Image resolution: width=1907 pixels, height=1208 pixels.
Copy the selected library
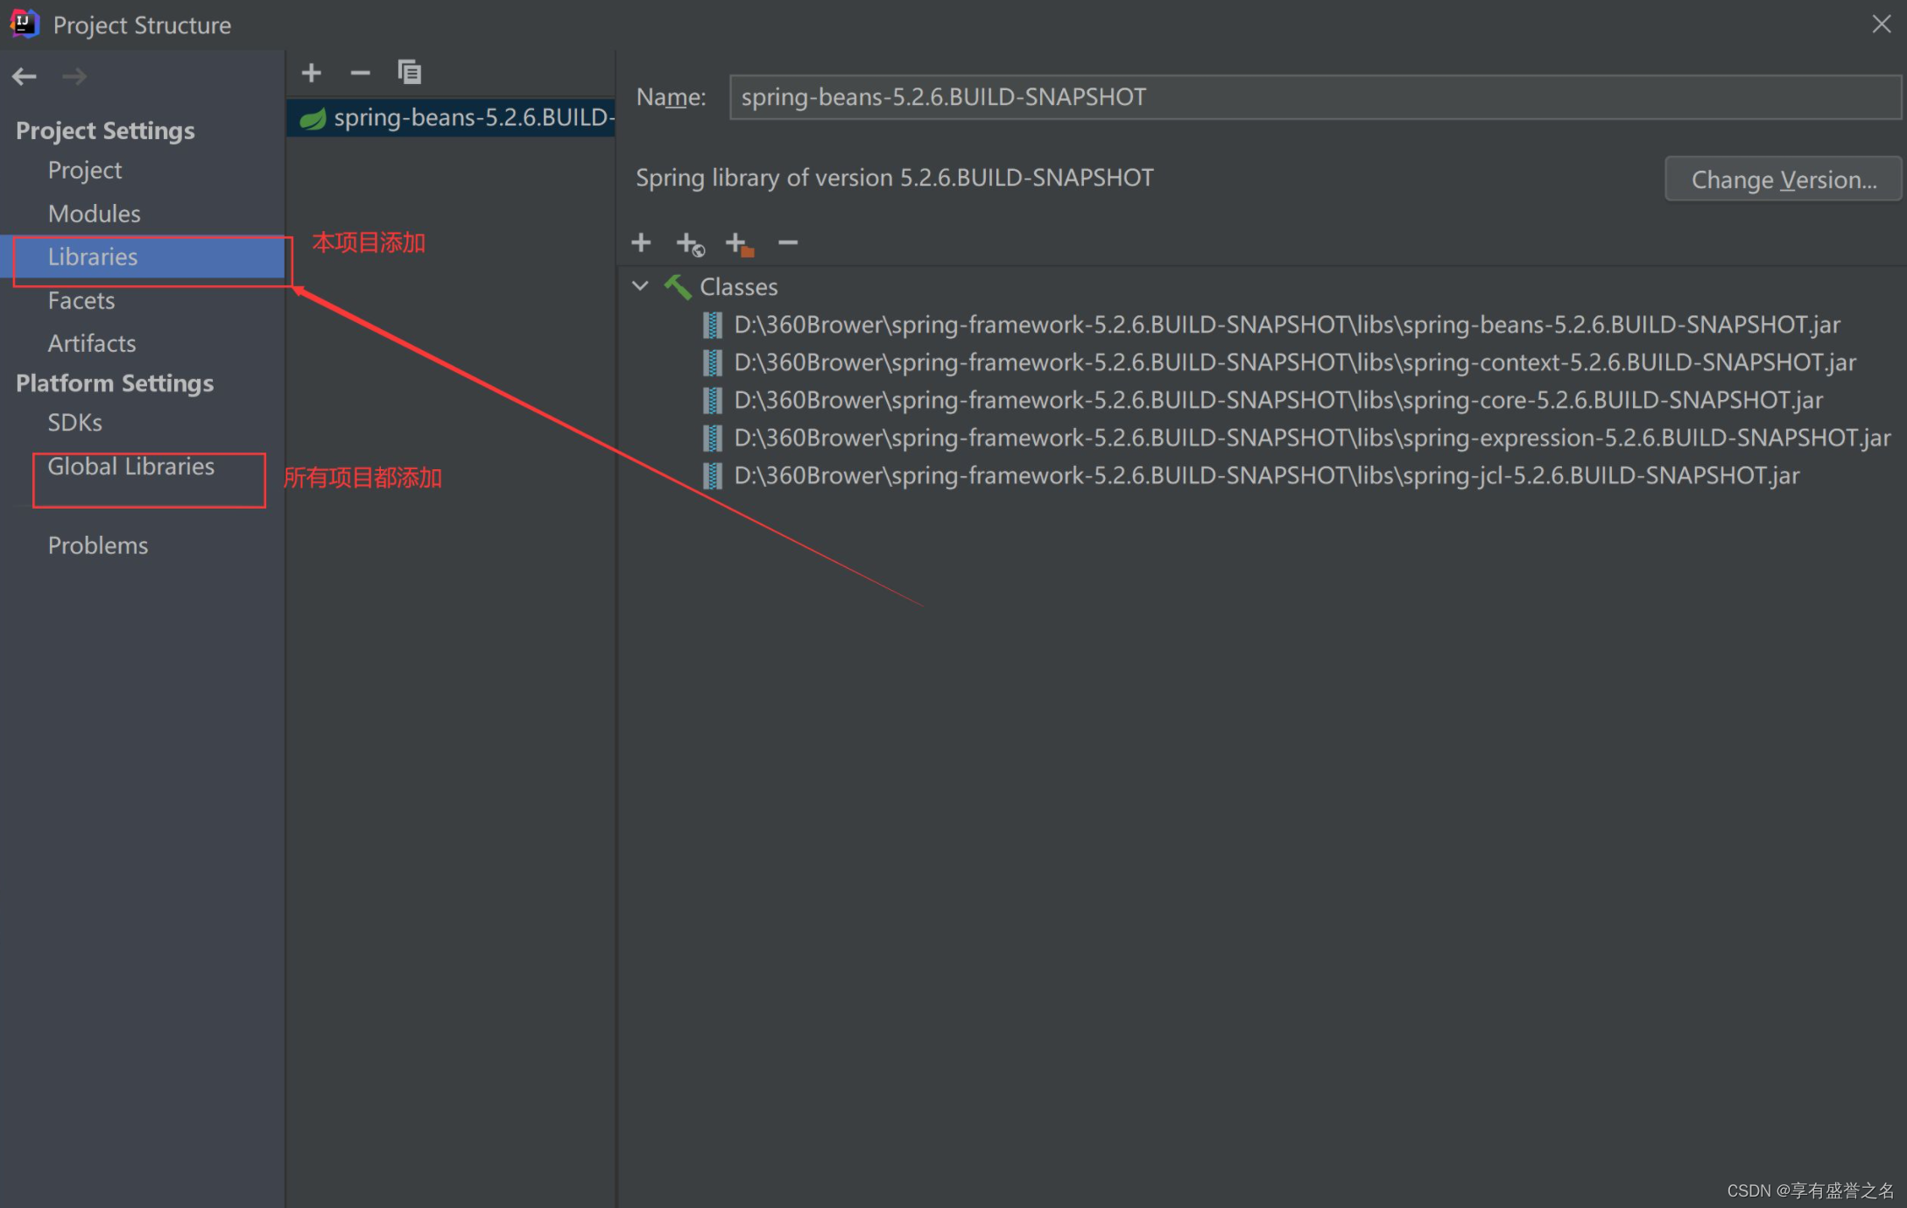coord(409,73)
